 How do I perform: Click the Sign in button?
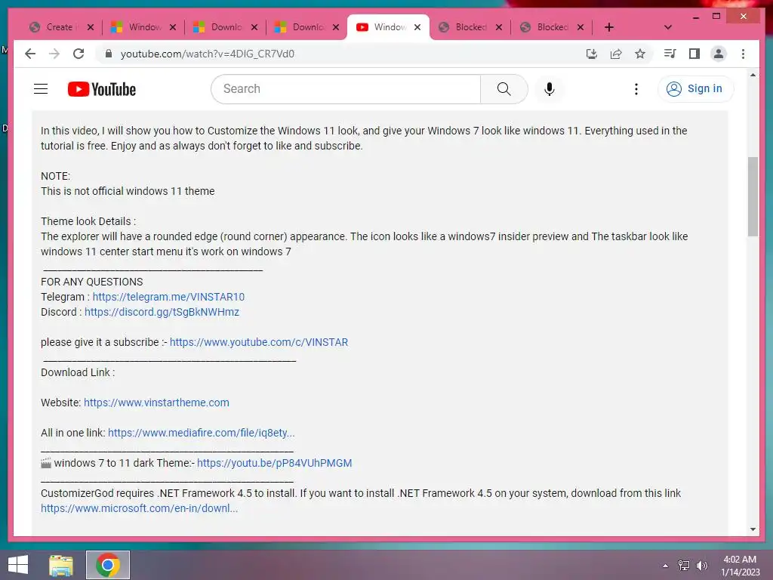pyautogui.click(x=695, y=89)
